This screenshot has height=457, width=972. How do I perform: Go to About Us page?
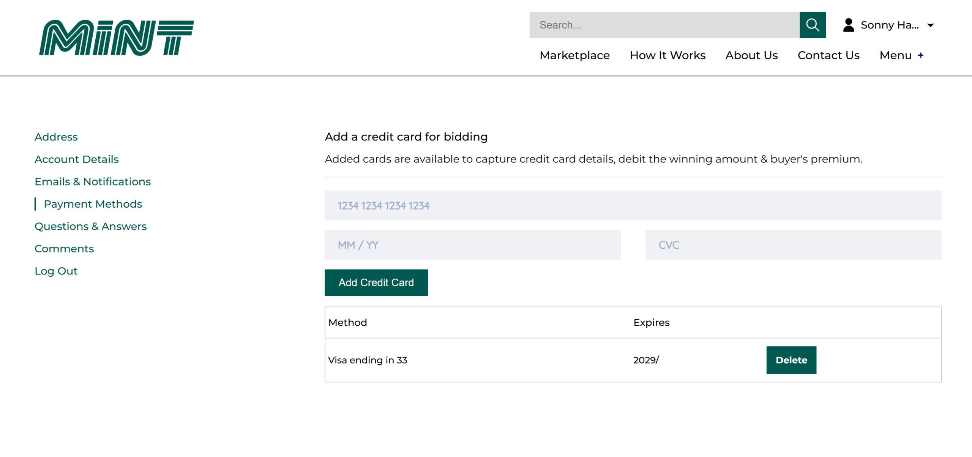[751, 55]
